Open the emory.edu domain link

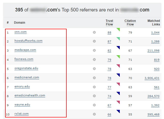click(22, 87)
